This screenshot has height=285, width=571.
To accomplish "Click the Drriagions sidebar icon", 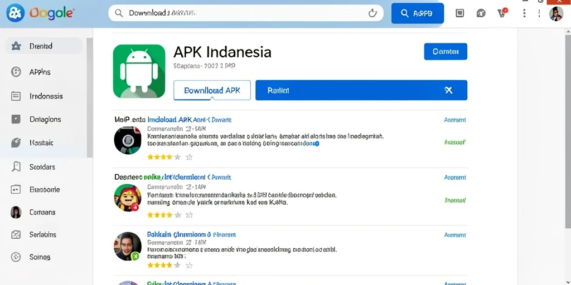I will click(16, 119).
